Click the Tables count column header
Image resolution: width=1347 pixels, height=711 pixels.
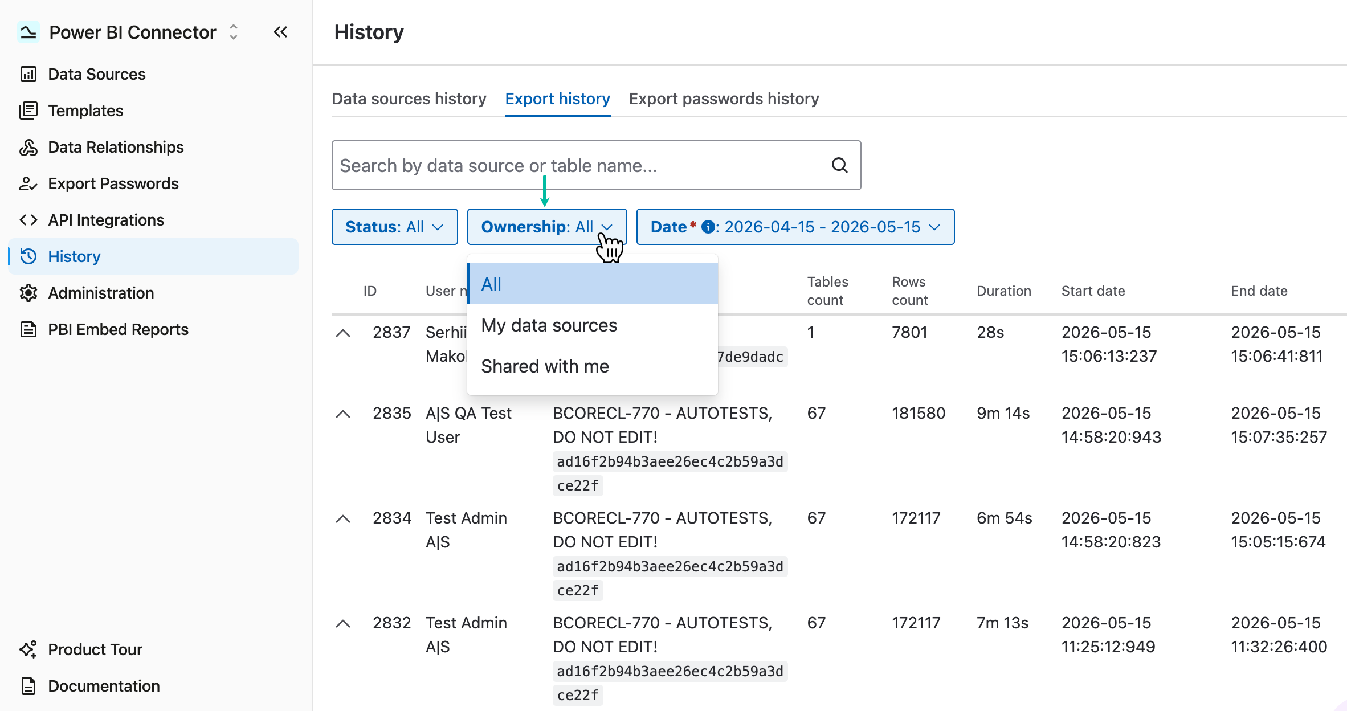[827, 291]
